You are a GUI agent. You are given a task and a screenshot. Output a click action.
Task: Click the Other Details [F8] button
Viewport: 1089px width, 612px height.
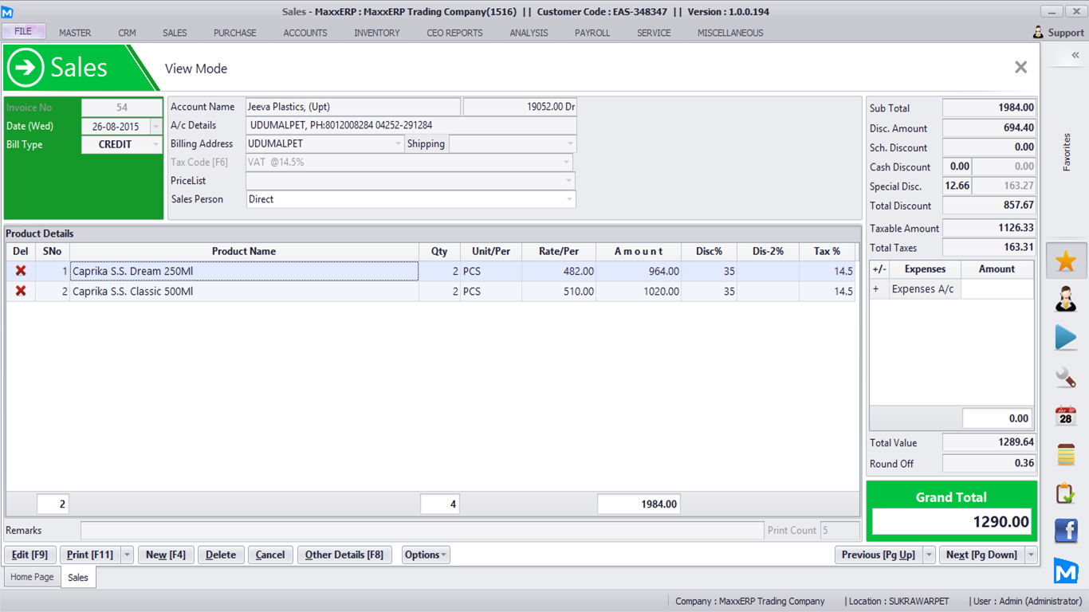click(344, 555)
